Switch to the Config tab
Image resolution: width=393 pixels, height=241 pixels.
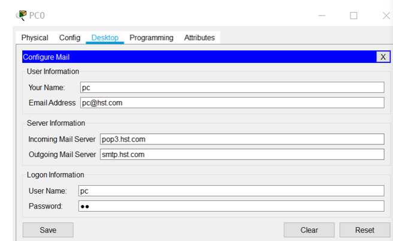point(69,38)
